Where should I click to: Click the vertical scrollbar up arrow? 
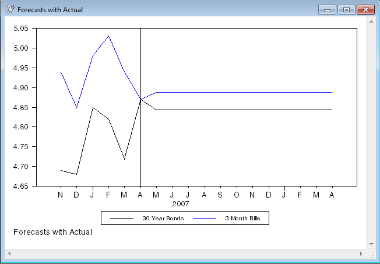click(x=371, y=22)
